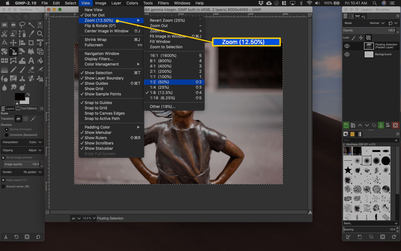Select the Color Picker eyedropper tool
This screenshot has height=251, width=401.
pos(31,34)
